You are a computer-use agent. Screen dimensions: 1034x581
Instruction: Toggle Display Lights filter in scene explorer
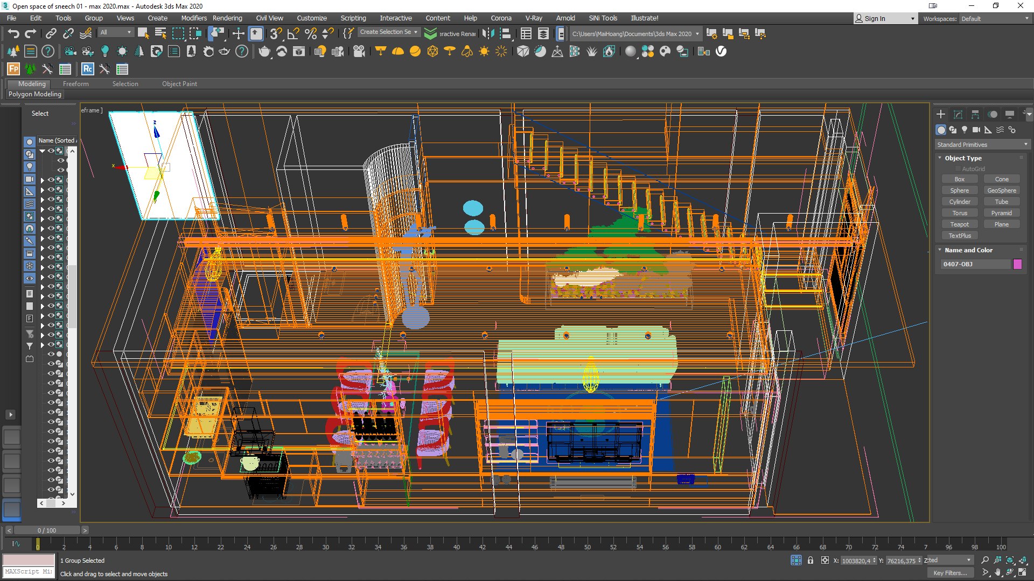tap(30, 167)
